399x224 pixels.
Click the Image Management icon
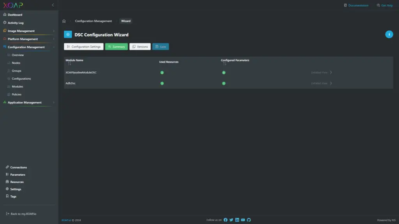[x=5, y=31]
